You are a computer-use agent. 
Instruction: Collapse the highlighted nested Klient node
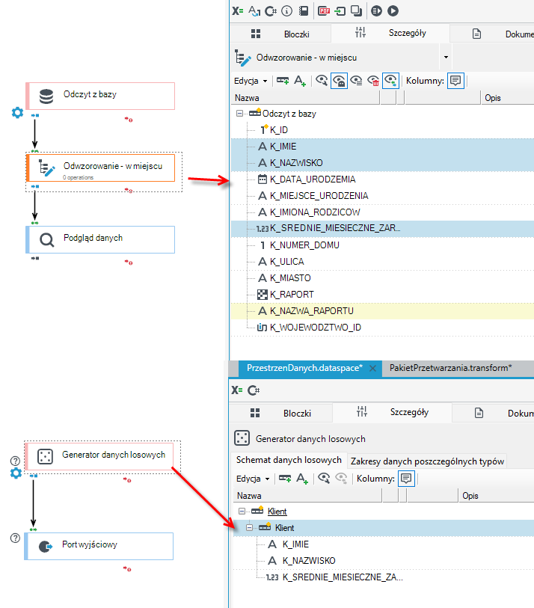tap(249, 528)
